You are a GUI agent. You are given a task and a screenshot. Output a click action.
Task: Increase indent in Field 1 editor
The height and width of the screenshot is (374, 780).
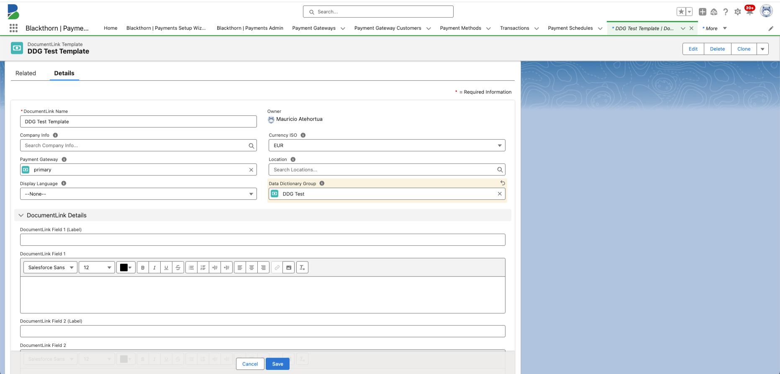click(215, 267)
